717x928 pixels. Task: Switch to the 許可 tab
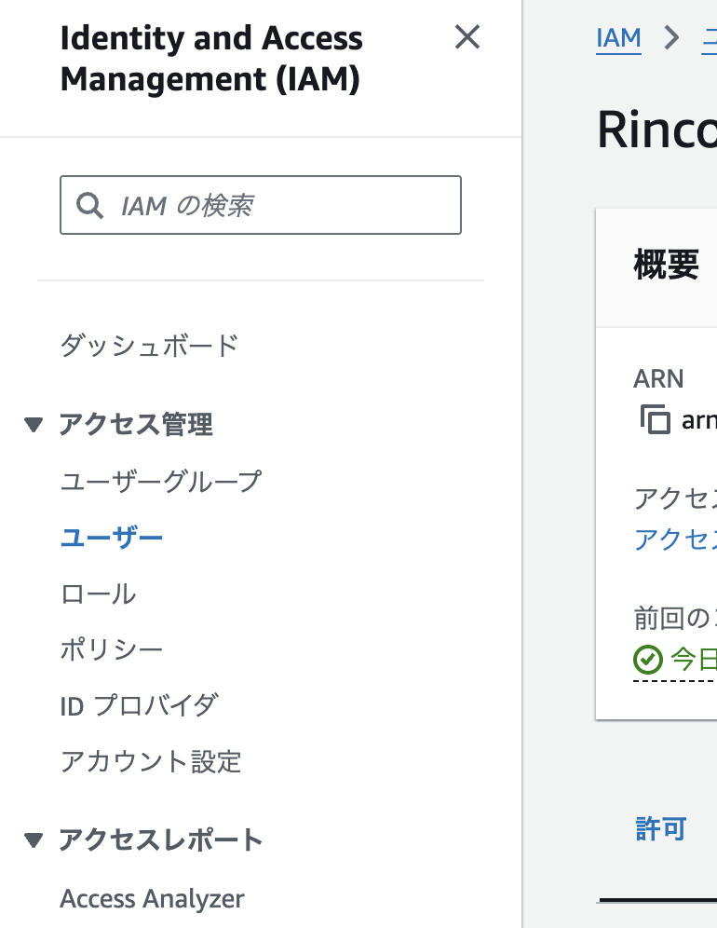coord(660,828)
